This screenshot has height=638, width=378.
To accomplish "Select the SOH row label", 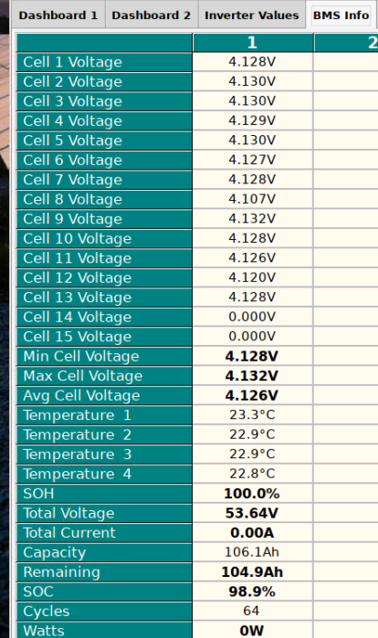I will pyautogui.click(x=38, y=494).
